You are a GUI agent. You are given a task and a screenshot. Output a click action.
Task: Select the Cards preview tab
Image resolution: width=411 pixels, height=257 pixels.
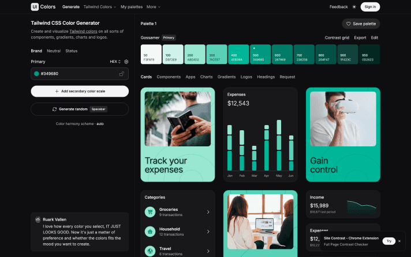(x=146, y=77)
